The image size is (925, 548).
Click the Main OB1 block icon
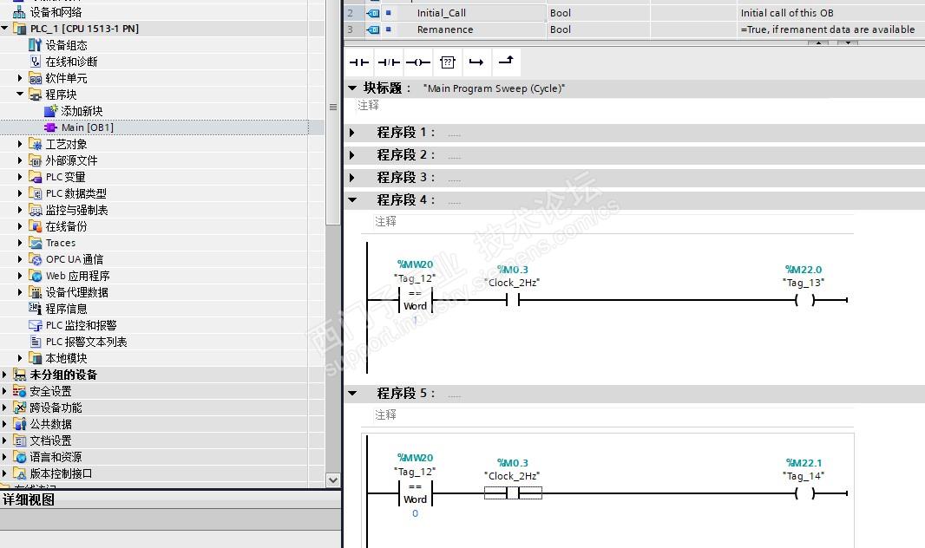(50, 127)
